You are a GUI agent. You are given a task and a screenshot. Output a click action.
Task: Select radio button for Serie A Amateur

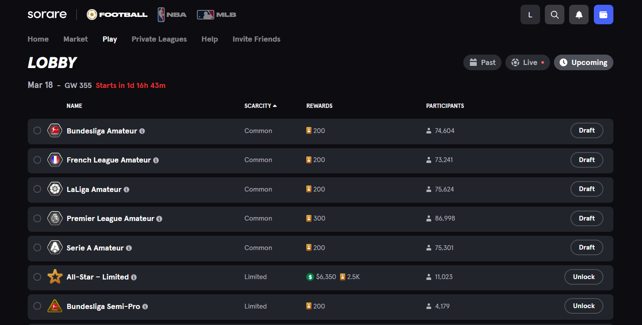pyautogui.click(x=37, y=247)
